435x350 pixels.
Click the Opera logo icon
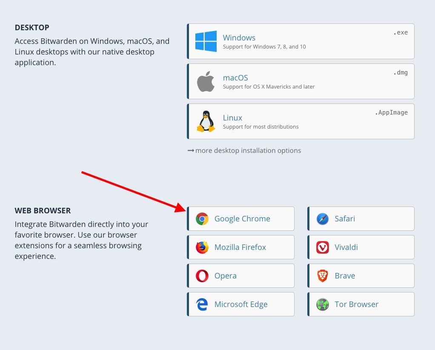click(202, 276)
